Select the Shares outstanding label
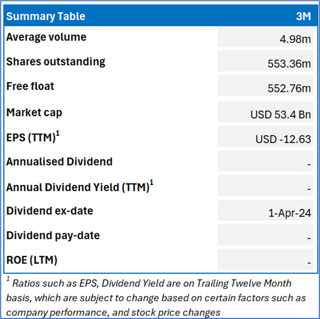The image size is (320, 319). 56,61
